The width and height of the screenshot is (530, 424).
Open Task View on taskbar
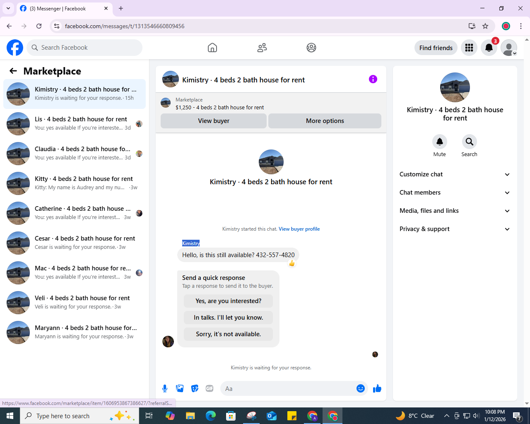point(149,416)
